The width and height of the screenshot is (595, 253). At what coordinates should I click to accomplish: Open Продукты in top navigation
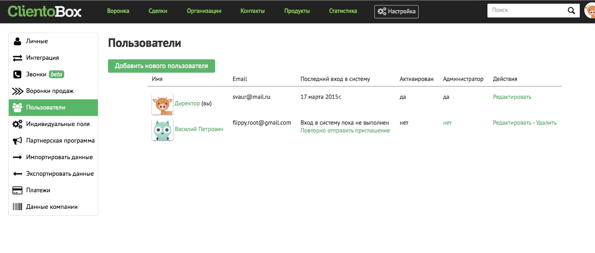297,11
